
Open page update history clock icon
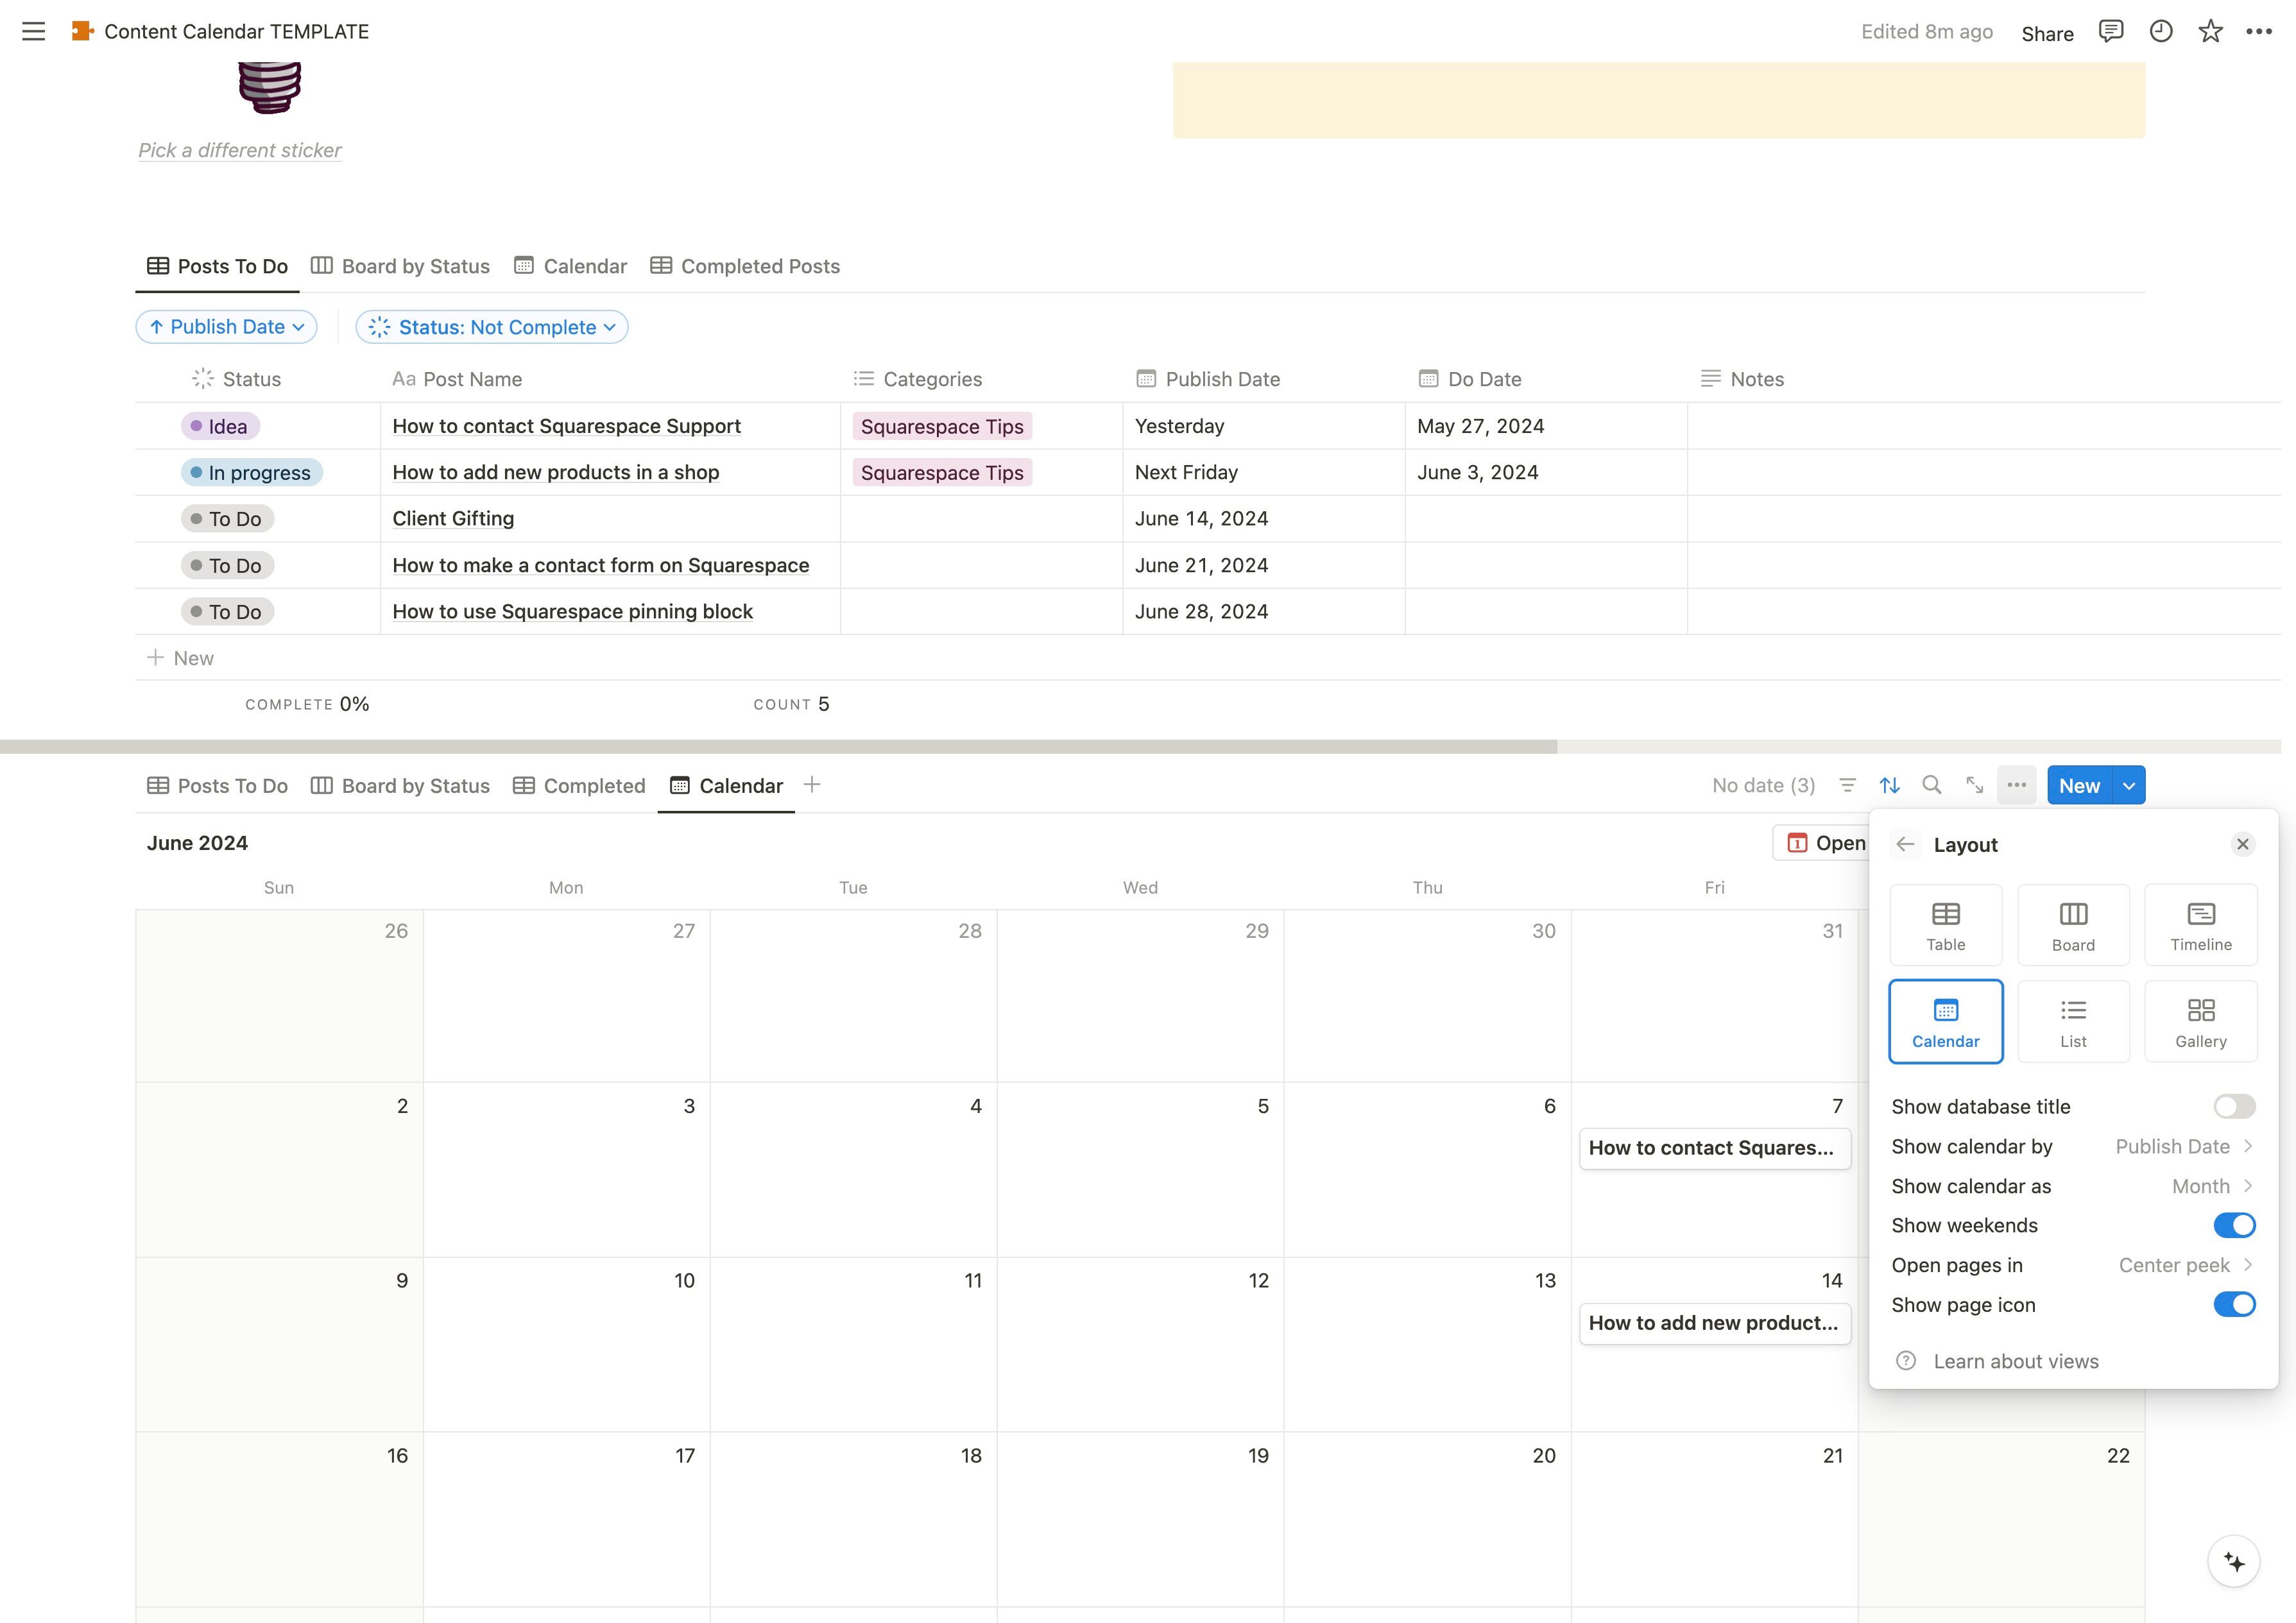(x=2160, y=31)
